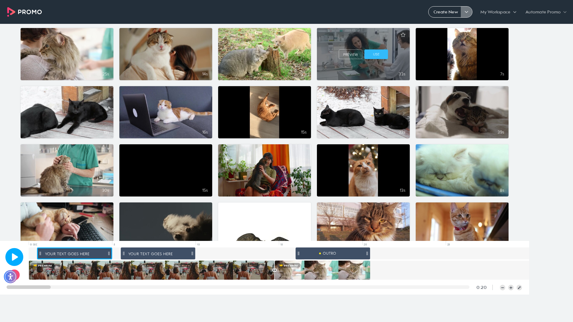Open the accessibility widget
Viewport: 573px width, 322px height.
pos(10,277)
